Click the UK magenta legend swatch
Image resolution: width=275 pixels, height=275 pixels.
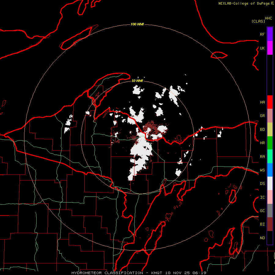[270, 48]
